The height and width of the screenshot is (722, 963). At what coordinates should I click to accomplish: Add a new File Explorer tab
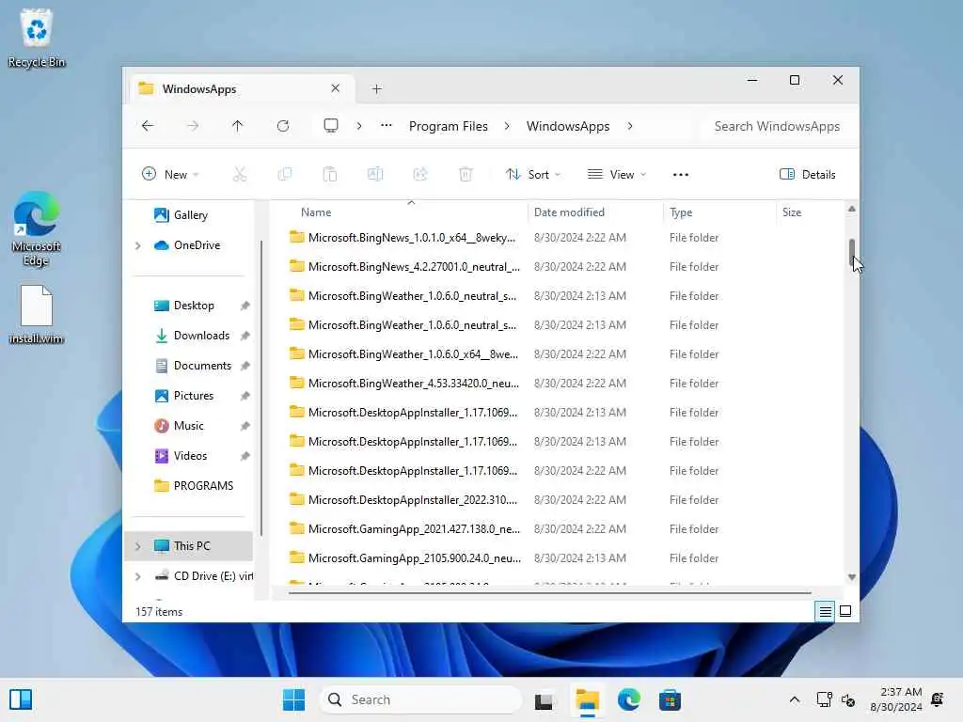click(x=377, y=89)
